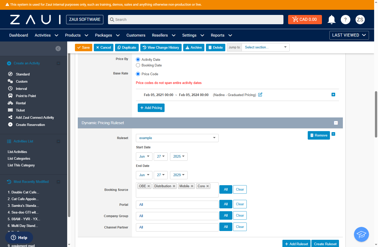This screenshot has height=247, width=378.
Task: Click Clear next to Channel Partner
Action: 240,227
